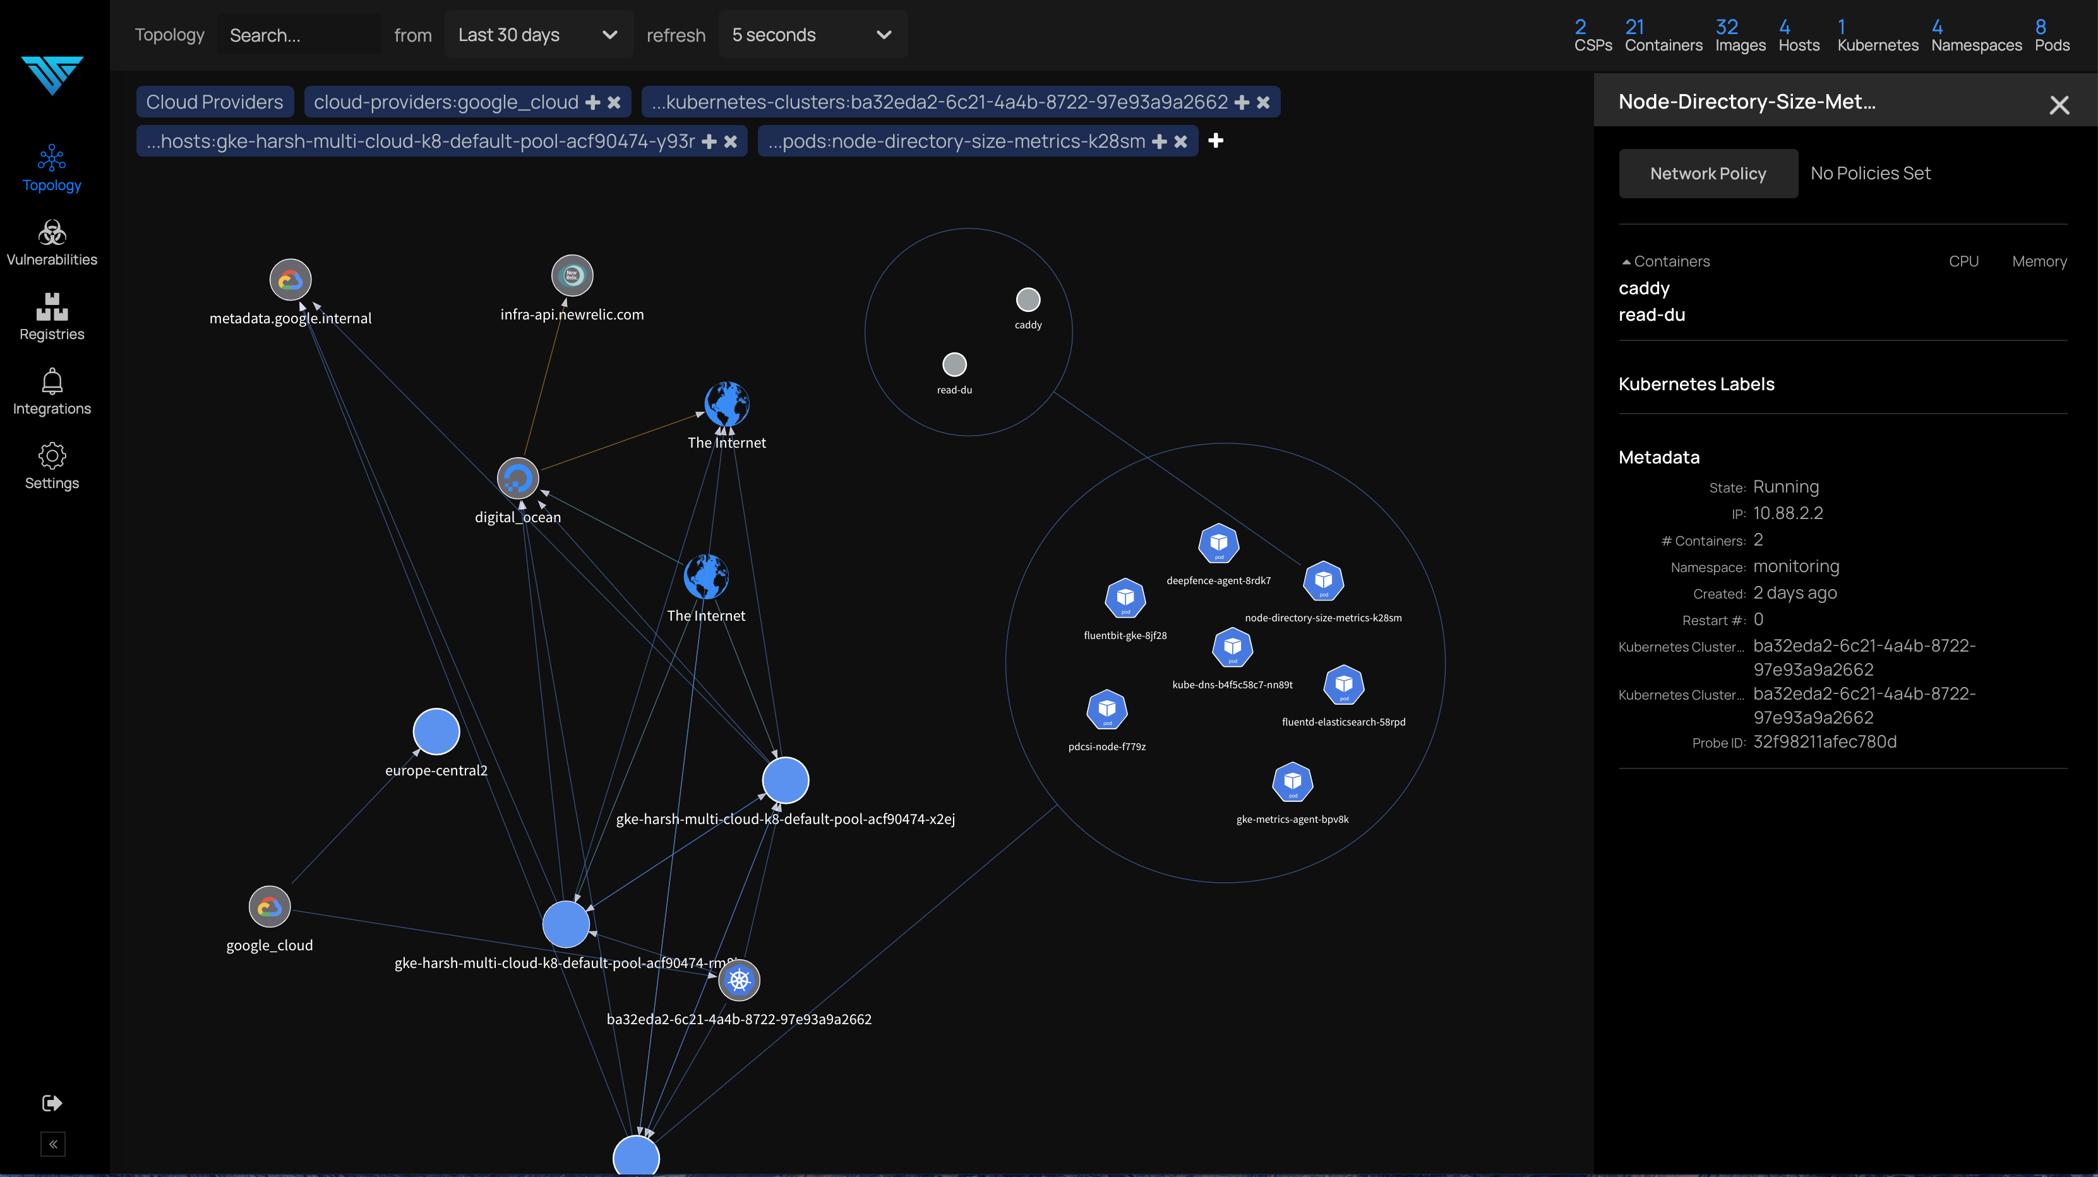Screen dimensions: 2098x1177
Task: Click inside the Search field
Action: [298, 34]
